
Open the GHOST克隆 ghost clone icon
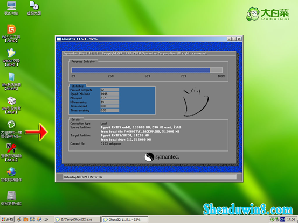click(11, 57)
